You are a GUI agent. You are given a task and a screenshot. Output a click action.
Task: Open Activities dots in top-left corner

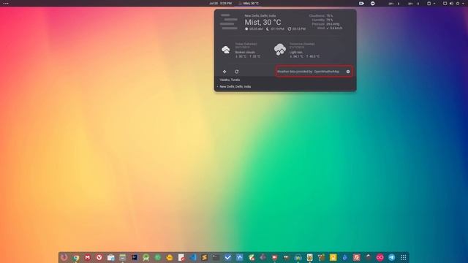(x=6, y=3)
